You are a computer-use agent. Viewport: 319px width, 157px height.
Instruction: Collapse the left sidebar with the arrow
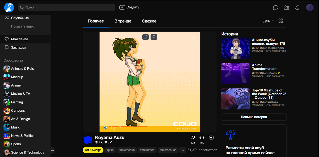(53, 150)
